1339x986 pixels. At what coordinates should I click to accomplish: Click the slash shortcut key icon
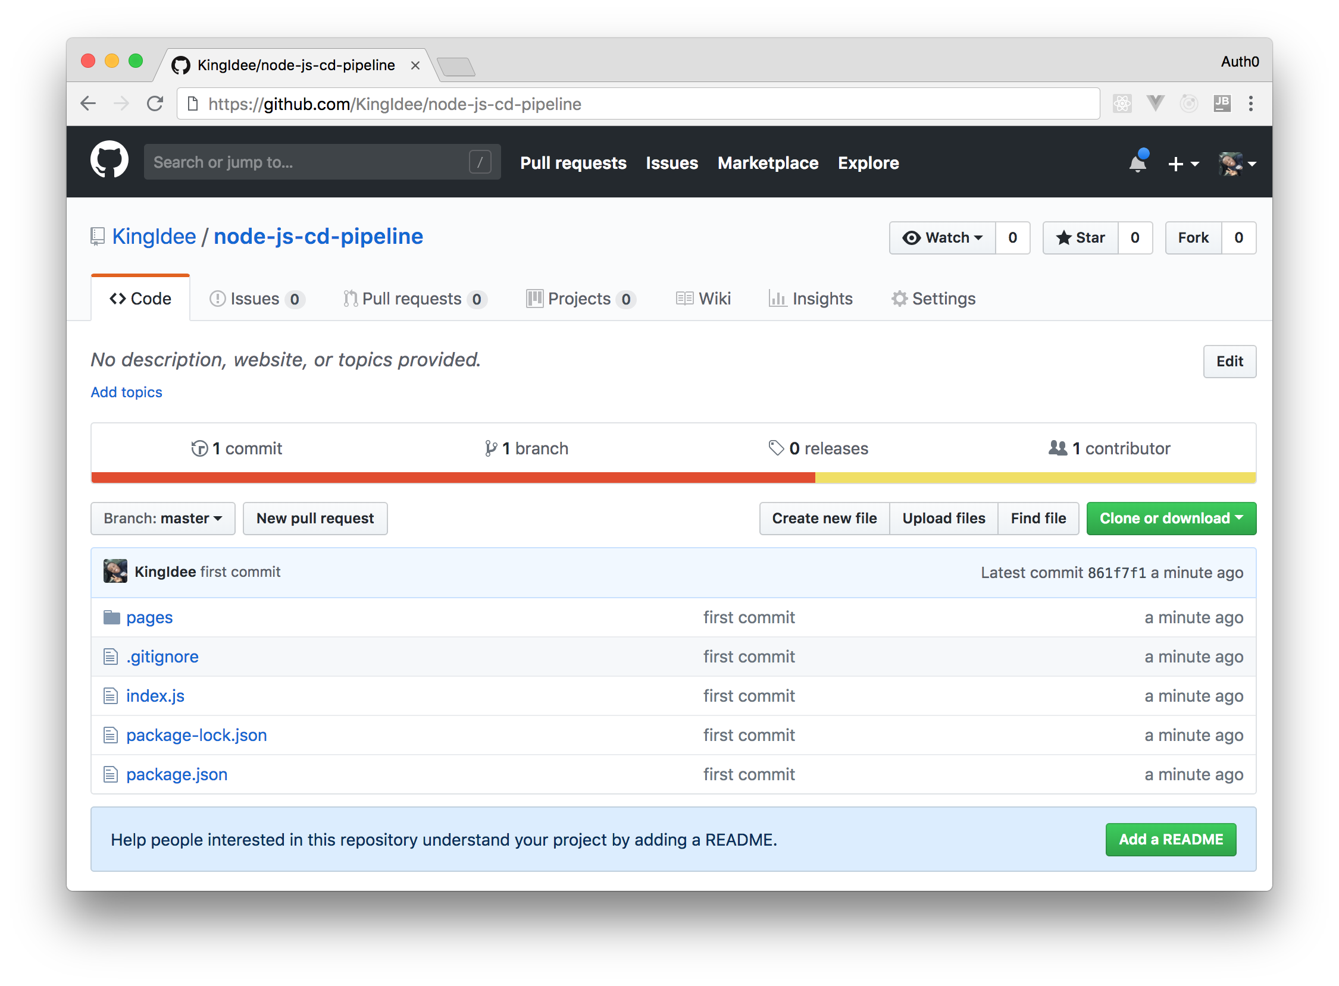480,162
